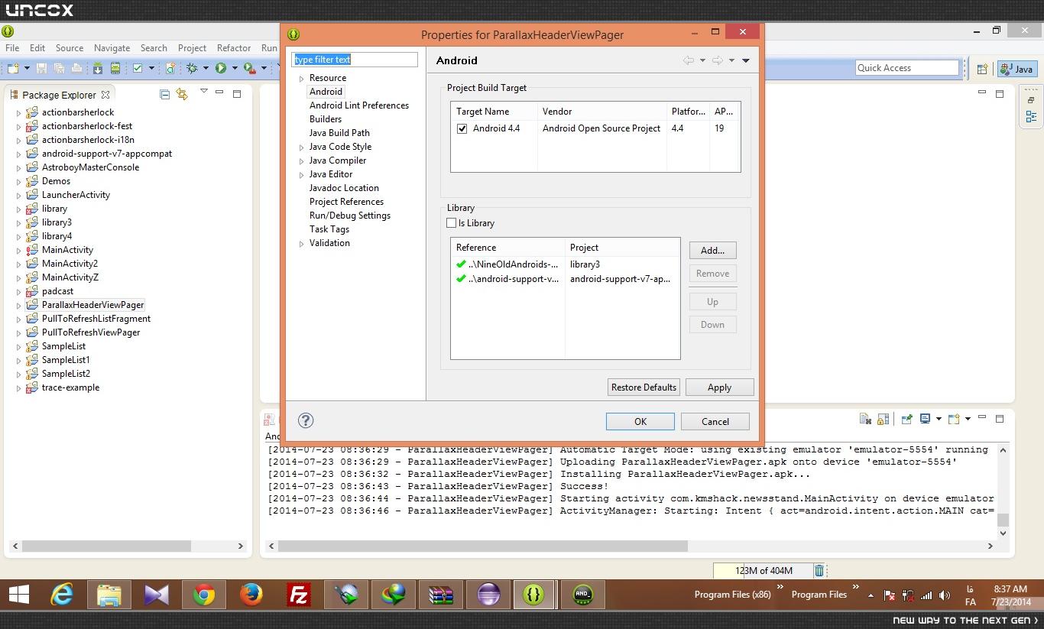Select Java Build Path in properties tree
This screenshot has width=1044, height=629.
point(339,133)
